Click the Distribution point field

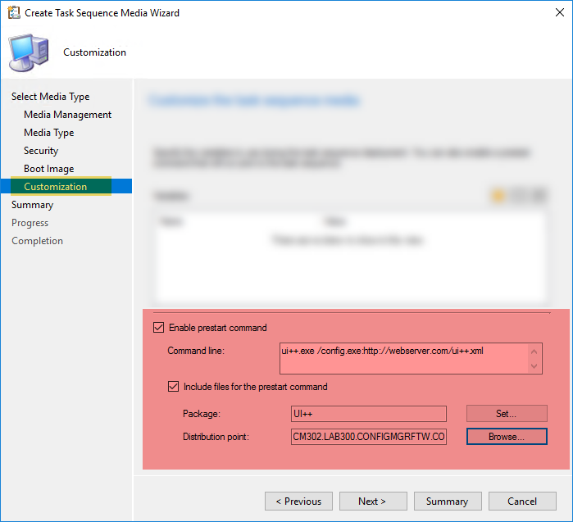point(369,437)
